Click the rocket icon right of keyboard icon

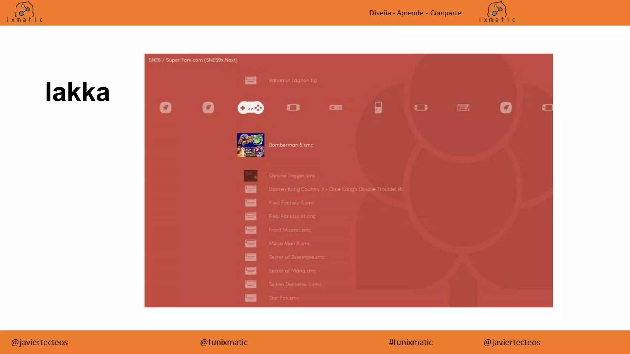click(x=506, y=108)
